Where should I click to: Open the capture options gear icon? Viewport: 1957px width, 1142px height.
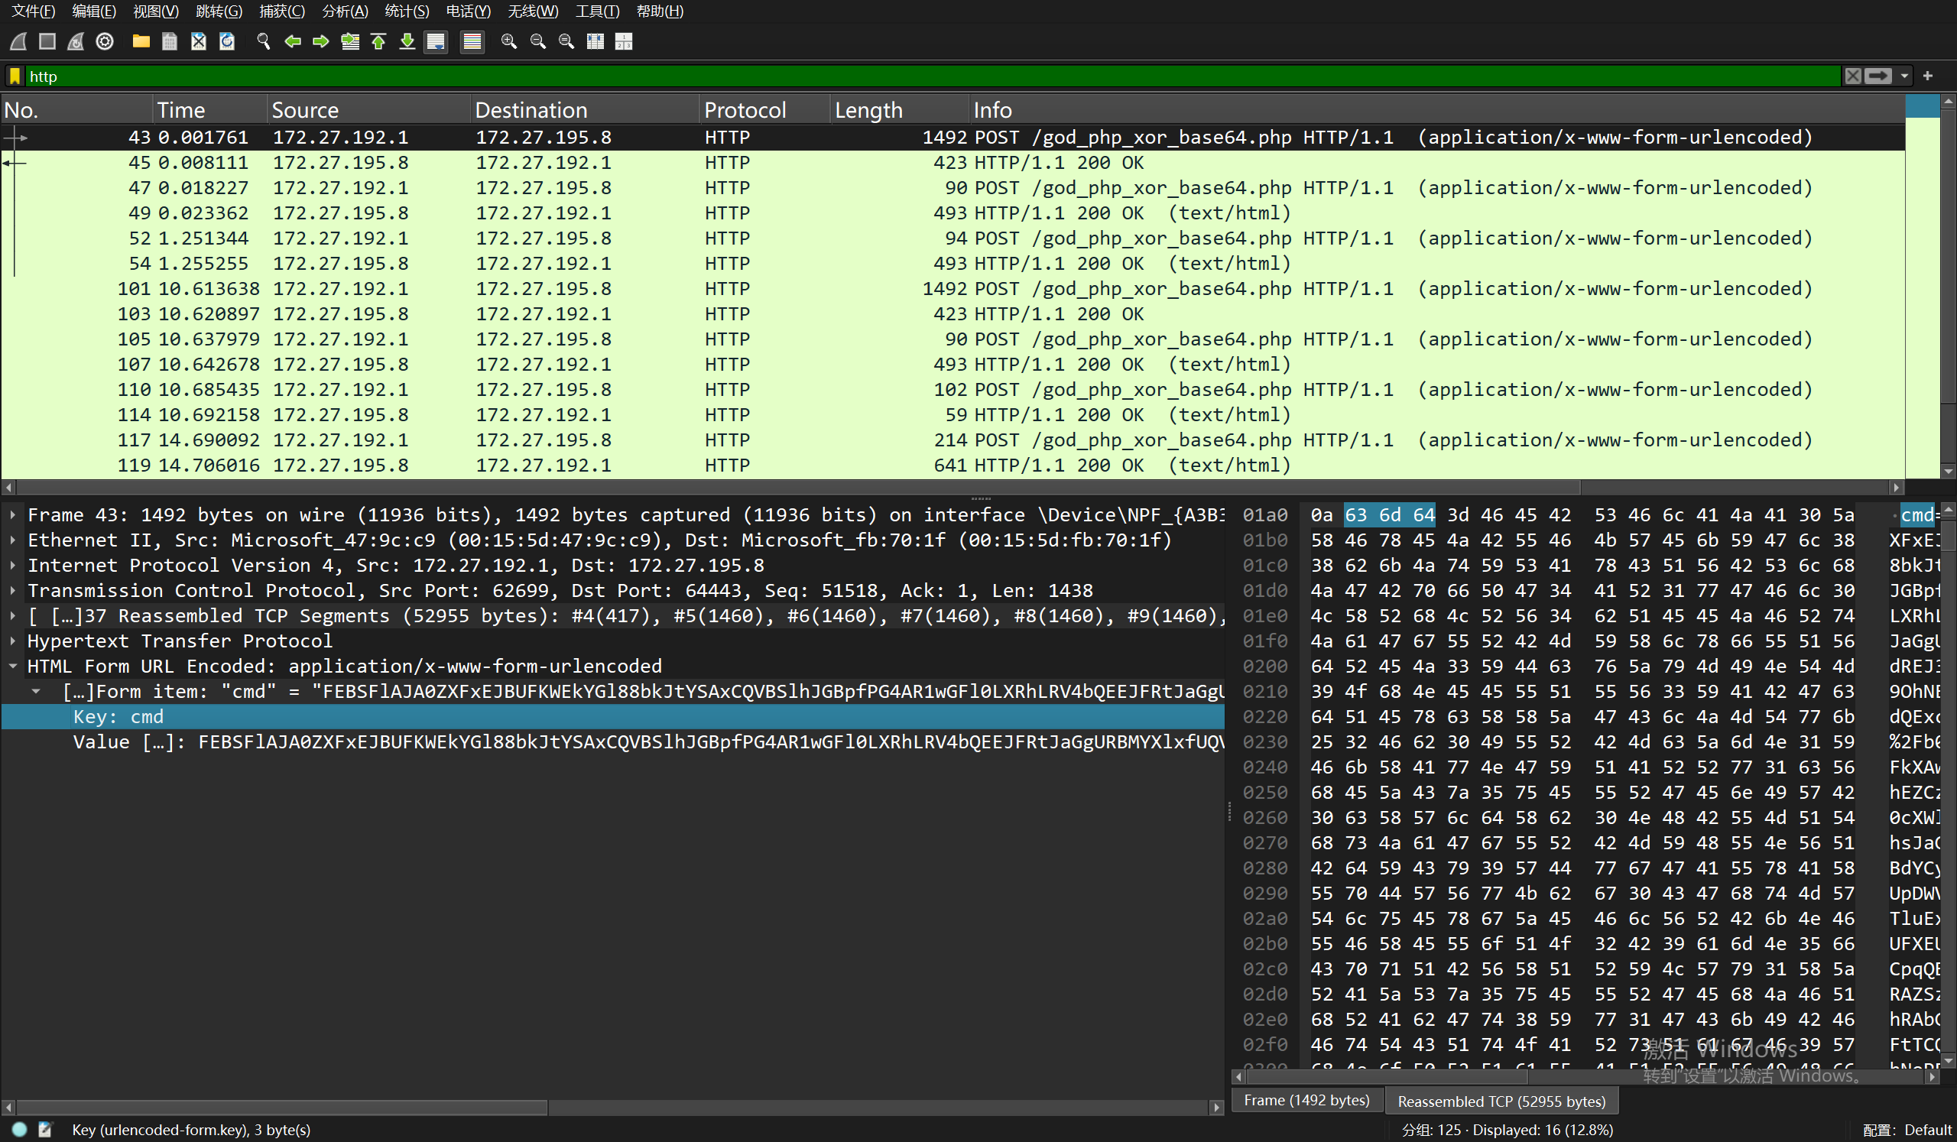[105, 41]
